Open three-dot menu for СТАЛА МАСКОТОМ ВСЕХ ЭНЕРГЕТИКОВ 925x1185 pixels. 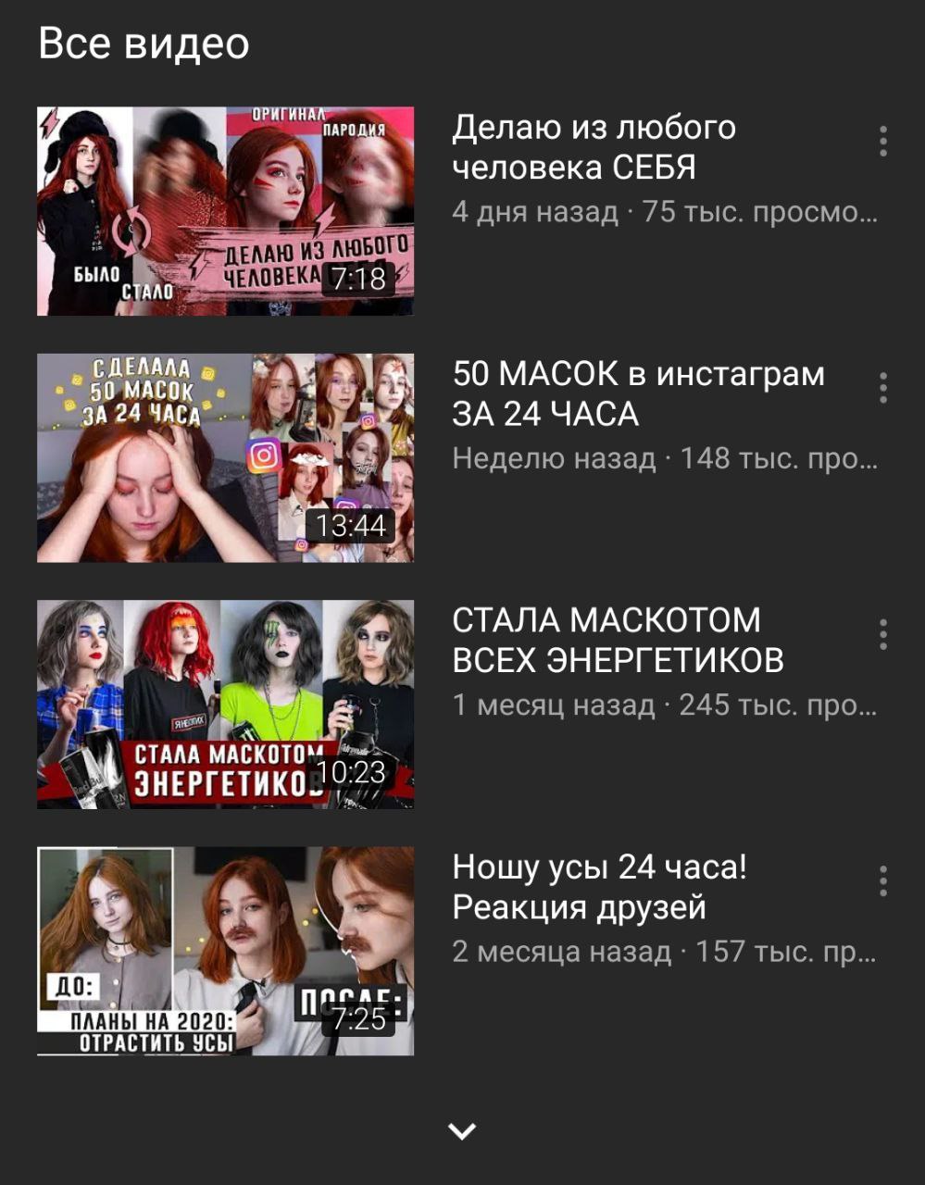tap(882, 634)
